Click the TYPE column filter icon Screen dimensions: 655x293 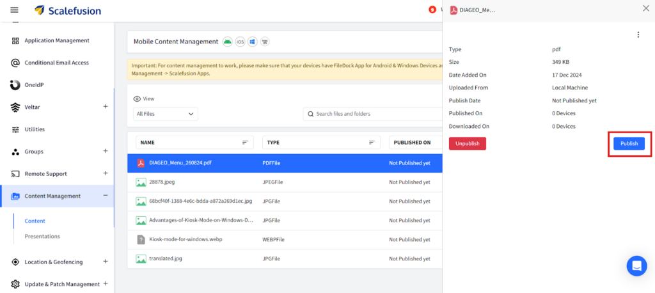pyautogui.click(x=372, y=143)
